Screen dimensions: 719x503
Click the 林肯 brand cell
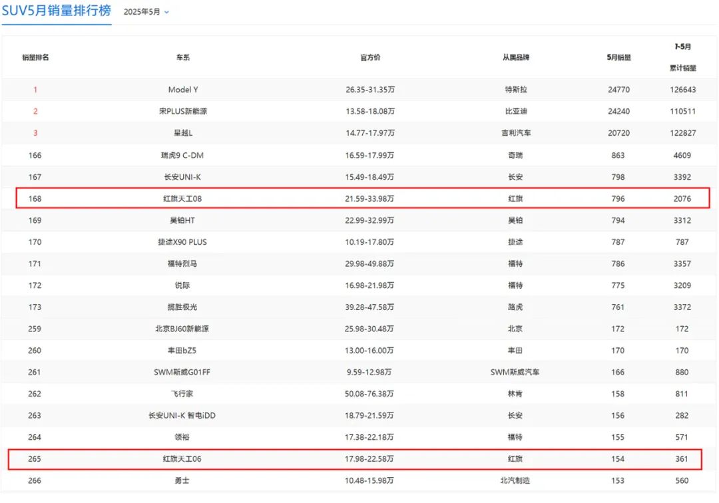pos(515,393)
